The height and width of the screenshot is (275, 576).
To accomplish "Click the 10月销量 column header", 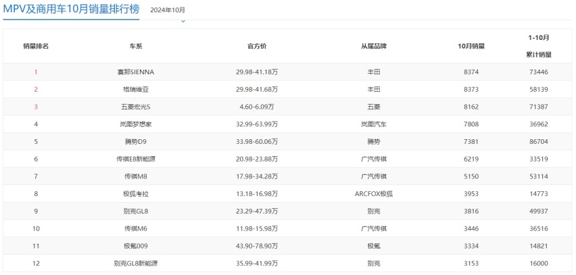I will [x=471, y=47].
